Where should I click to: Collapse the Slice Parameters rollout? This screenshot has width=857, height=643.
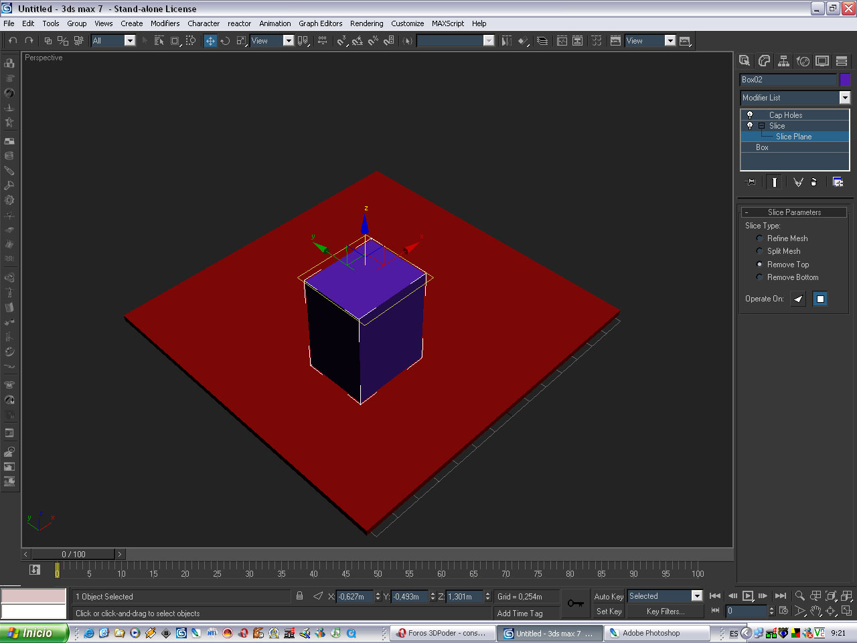(794, 212)
